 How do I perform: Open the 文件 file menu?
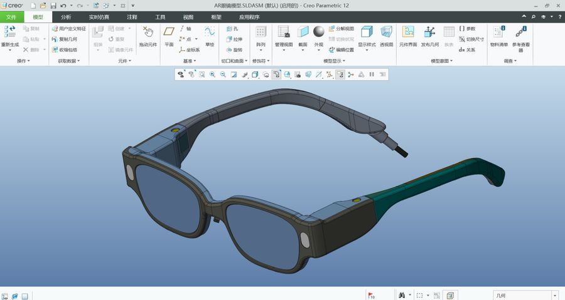pyautogui.click(x=11, y=17)
